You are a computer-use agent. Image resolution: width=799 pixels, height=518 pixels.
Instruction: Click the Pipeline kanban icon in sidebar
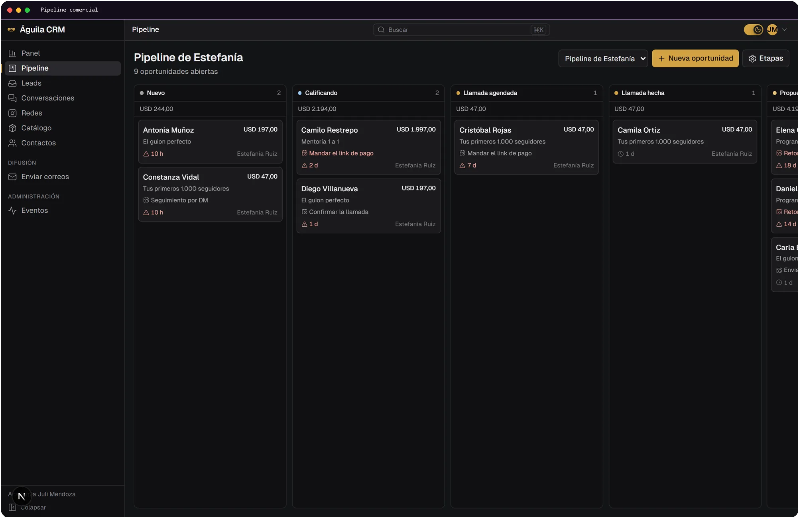tap(12, 68)
